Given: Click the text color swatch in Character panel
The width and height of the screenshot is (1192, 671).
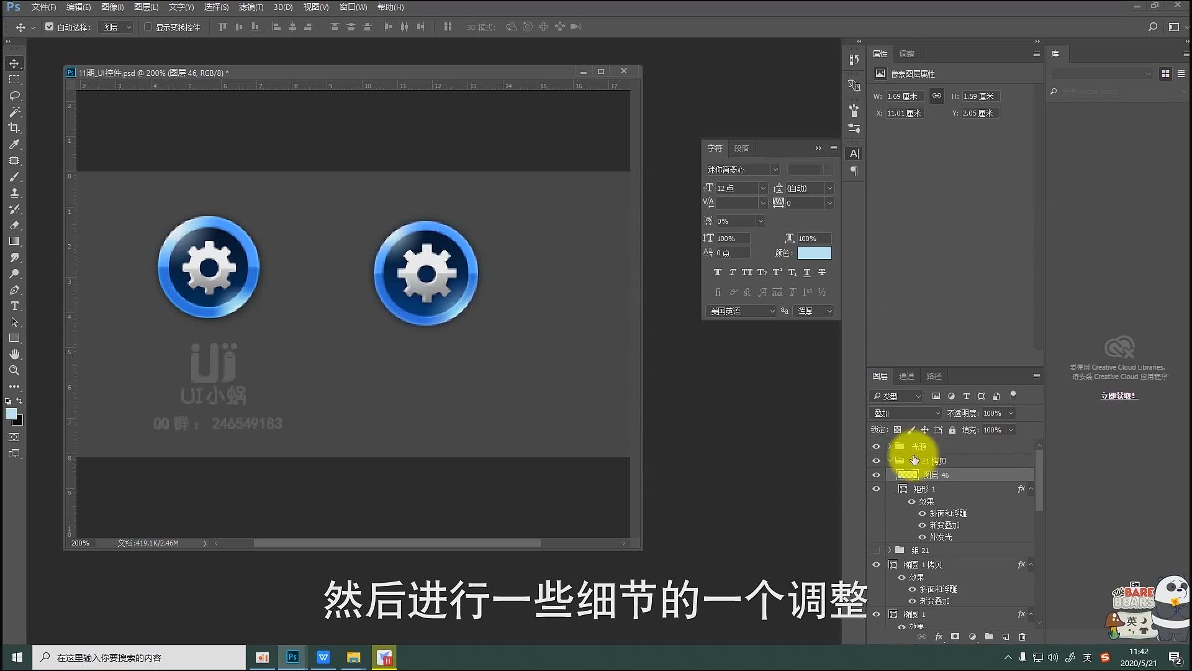Looking at the screenshot, I should pos(814,253).
